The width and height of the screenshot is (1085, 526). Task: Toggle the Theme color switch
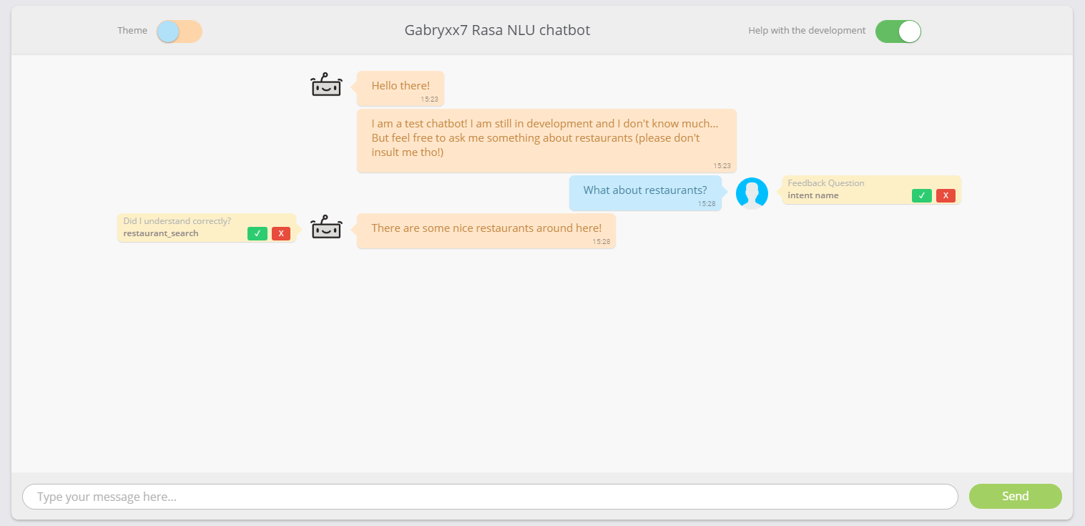click(x=180, y=31)
